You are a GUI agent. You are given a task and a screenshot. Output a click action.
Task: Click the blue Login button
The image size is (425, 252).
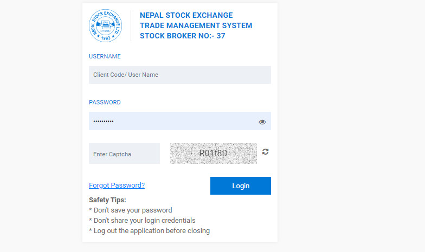[x=241, y=186]
